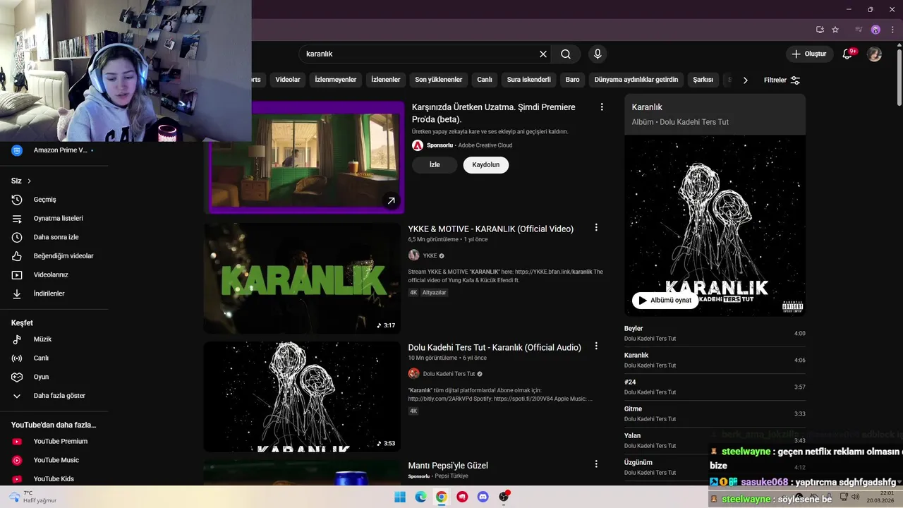The height and width of the screenshot is (508, 903).
Task: Click the Albümü oynat button
Action: coord(665,300)
